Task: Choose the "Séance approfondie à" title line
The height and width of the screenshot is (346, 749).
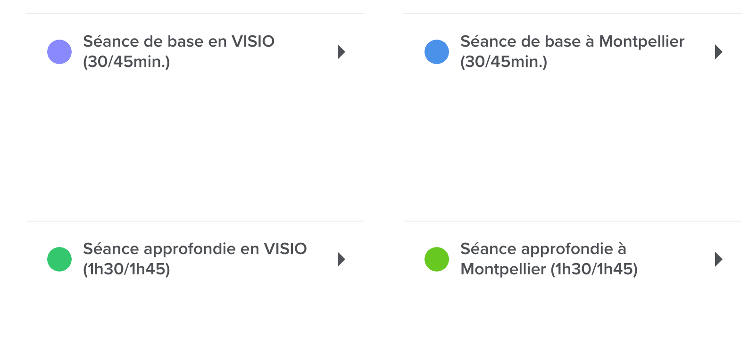Action: (543, 249)
